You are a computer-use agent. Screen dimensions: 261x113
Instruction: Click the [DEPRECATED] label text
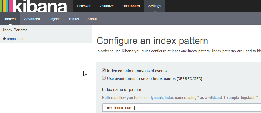(189, 78)
